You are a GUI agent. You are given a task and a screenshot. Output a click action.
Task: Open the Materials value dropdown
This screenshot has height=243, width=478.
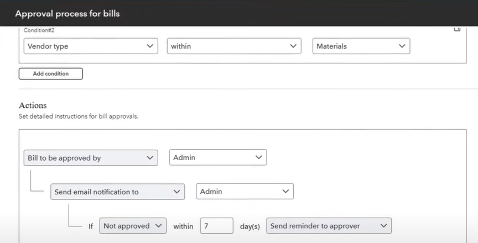click(x=361, y=46)
